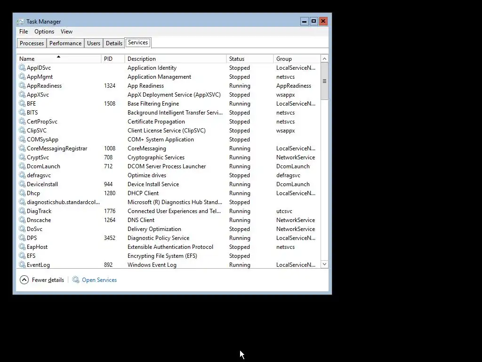
Task: Open the File menu
Action: point(24,32)
